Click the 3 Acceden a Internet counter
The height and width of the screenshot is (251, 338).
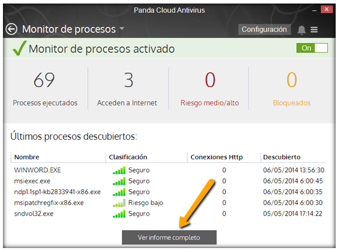pos(127,89)
